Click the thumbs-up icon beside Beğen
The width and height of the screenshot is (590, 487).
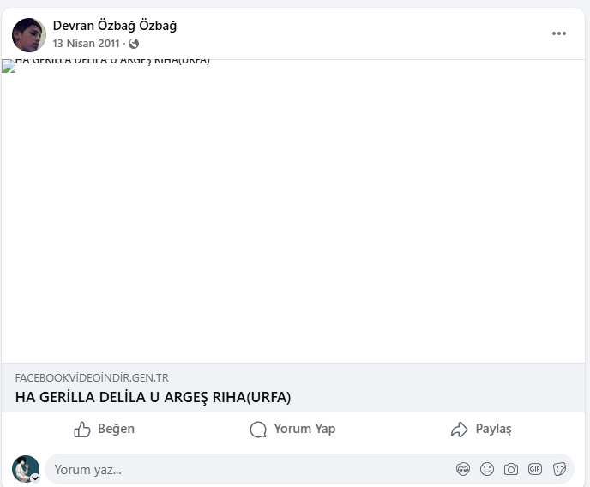[82, 429]
